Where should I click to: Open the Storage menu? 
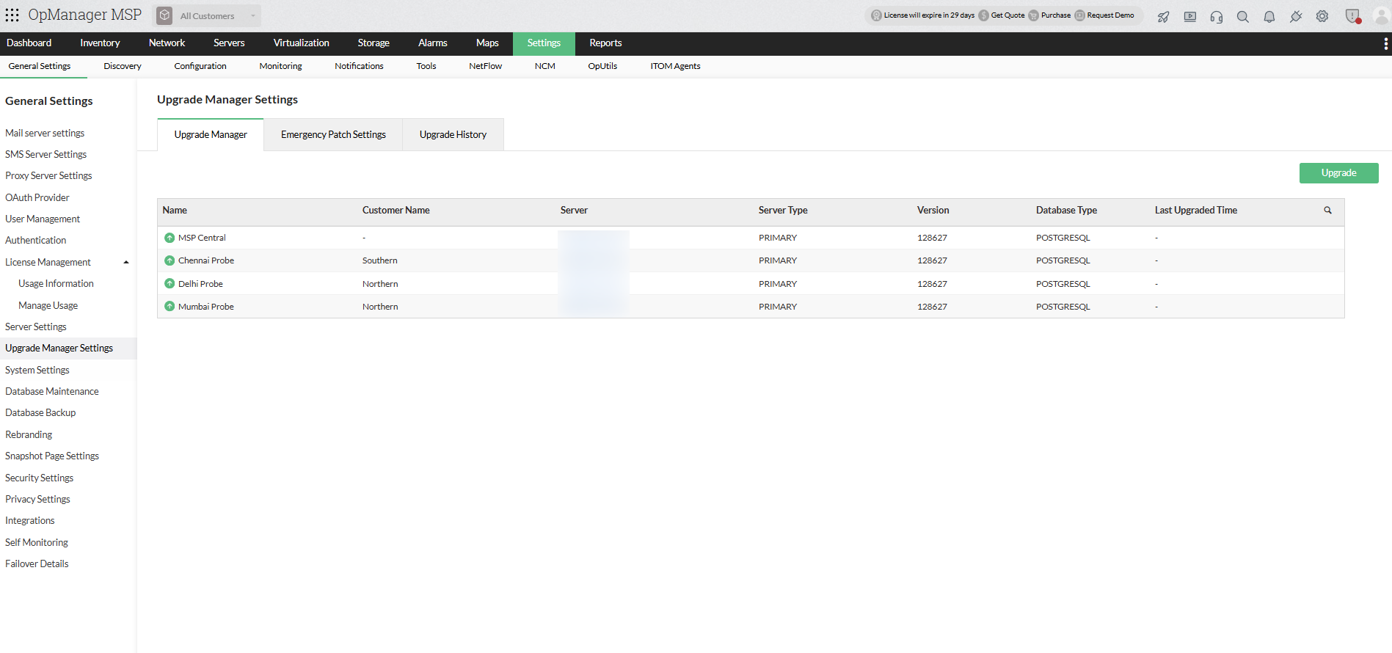pos(373,43)
